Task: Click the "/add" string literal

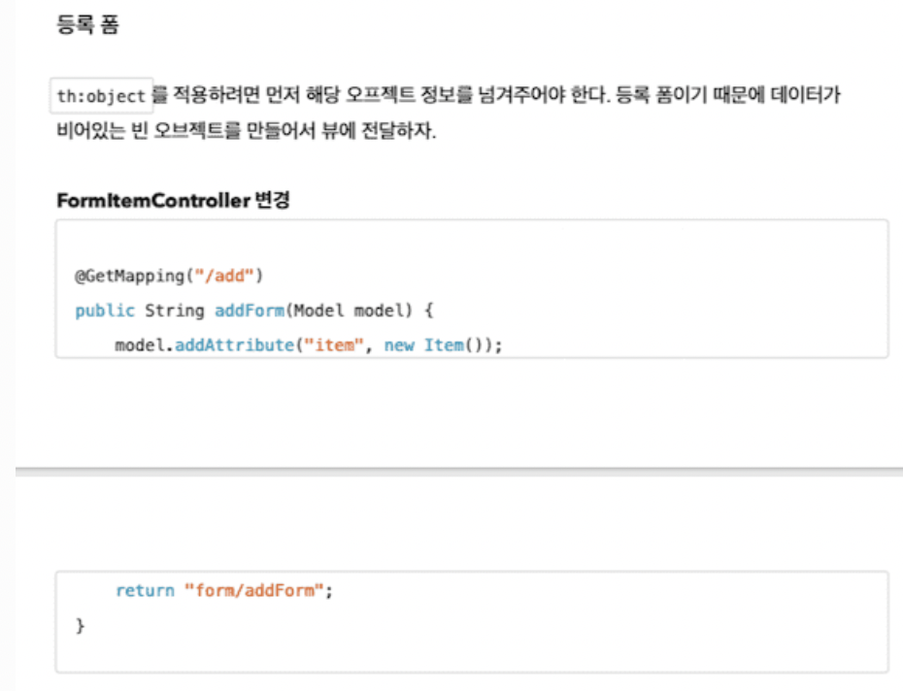Action: [224, 276]
